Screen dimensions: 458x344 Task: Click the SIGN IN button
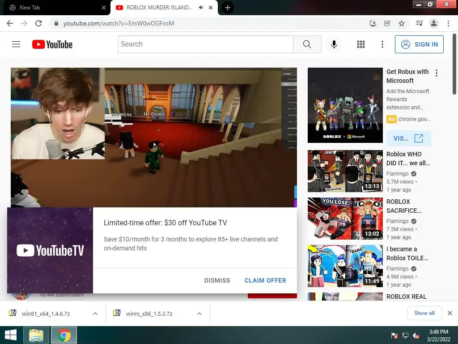(x=419, y=44)
